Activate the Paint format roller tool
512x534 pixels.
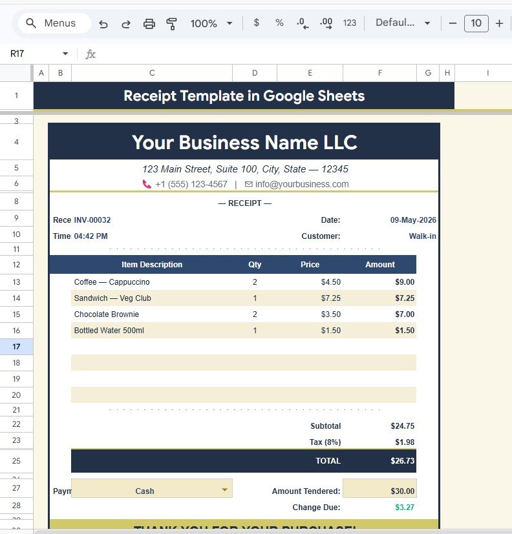click(171, 24)
